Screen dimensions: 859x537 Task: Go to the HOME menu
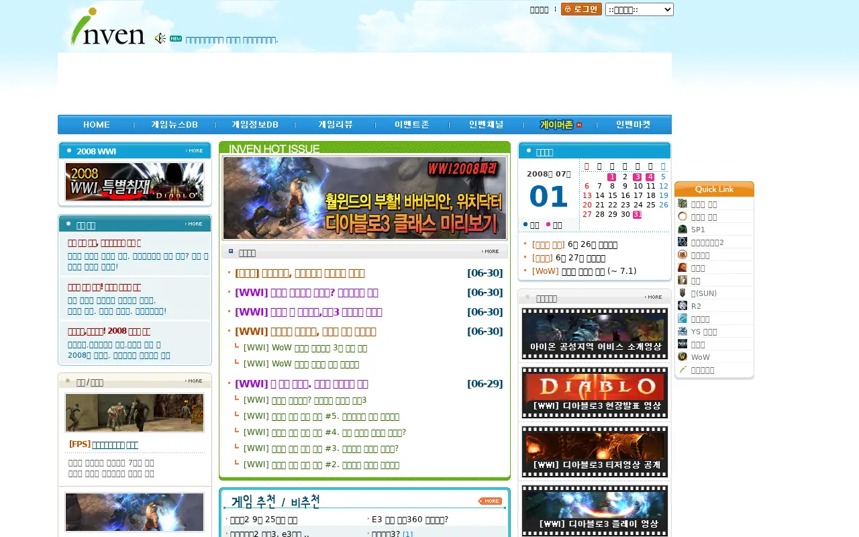coord(97,125)
